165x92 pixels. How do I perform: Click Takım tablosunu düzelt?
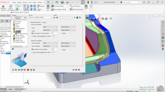coord(59,9)
